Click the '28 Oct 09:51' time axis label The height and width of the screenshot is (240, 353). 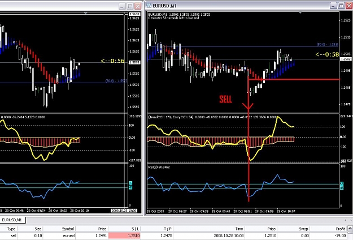[x=242, y=211]
